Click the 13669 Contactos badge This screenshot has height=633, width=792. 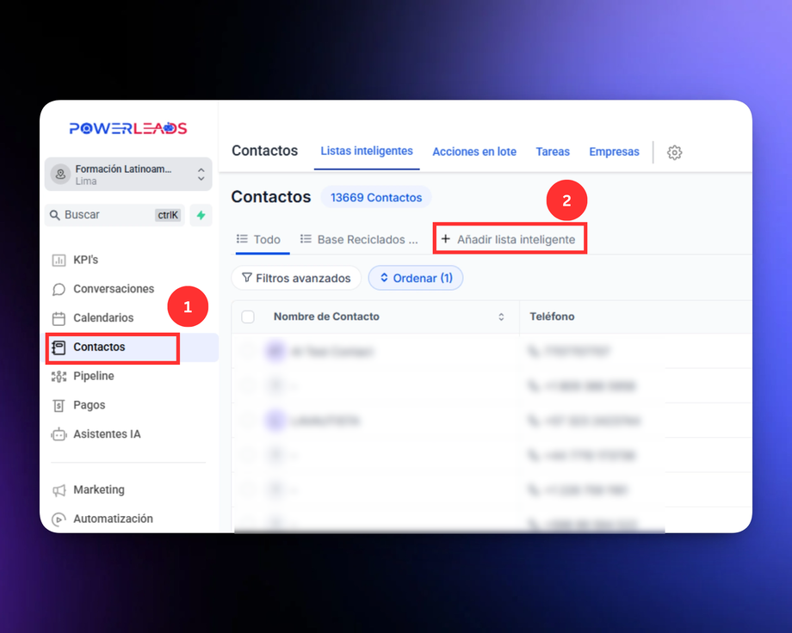[x=376, y=197]
